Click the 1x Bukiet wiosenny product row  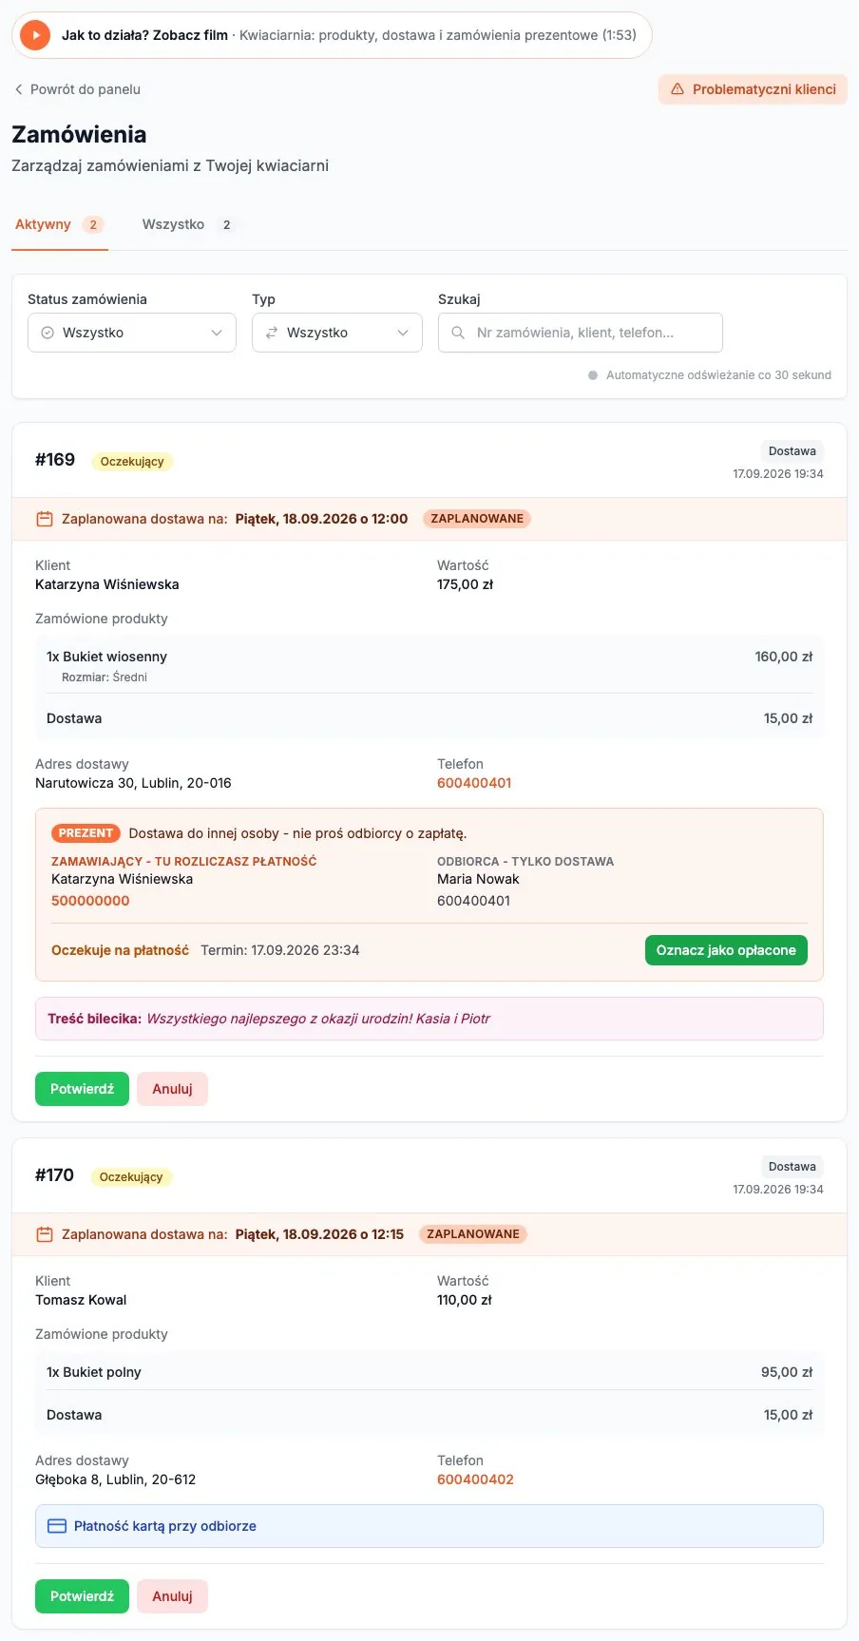pyautogui.click(x=429, y=665)
